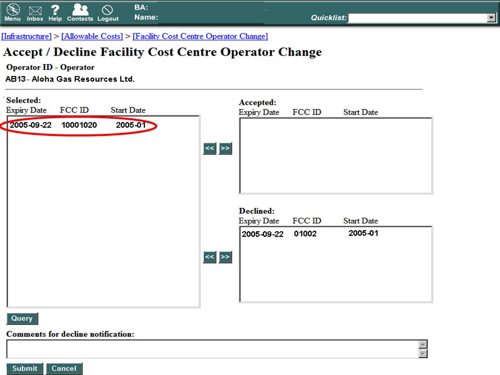The image size is (500, 375).
Task: Click the decline notification comments text area
Action: 213,349
